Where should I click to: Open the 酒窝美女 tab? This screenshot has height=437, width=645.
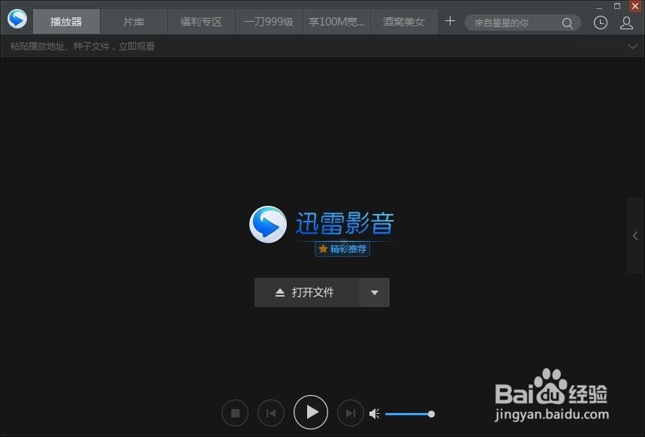click(404, 22)
